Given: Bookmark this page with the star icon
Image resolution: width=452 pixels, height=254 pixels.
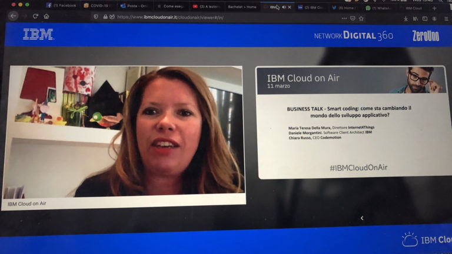Looking at the screenshot, I should 361,18.
